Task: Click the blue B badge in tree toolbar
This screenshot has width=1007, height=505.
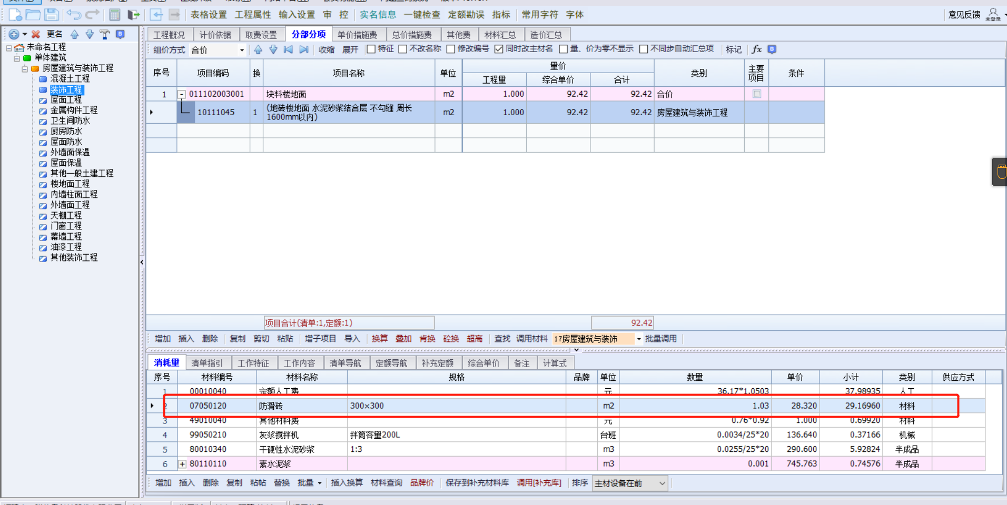Action: tap(120, 34)
